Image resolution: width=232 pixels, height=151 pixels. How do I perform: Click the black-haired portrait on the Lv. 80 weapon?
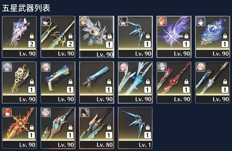[85, 113]
